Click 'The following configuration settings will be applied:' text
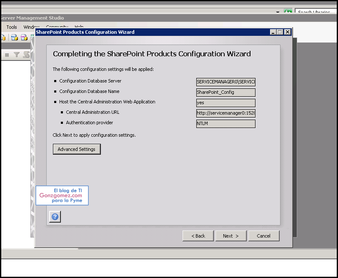Image resolution: width=338 pixels, height=278 pixels. [x=103, y=69]
